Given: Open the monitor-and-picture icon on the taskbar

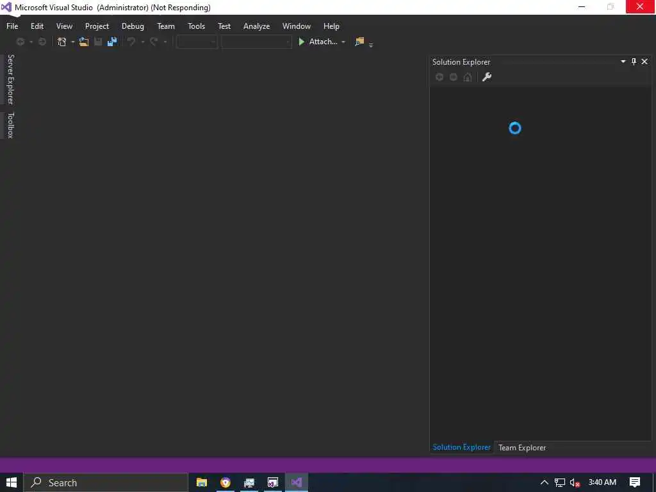Looking at the screenshot, I should (249, 482).
